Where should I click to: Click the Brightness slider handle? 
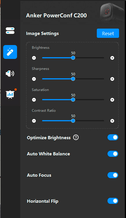click(x=73, y=58)
